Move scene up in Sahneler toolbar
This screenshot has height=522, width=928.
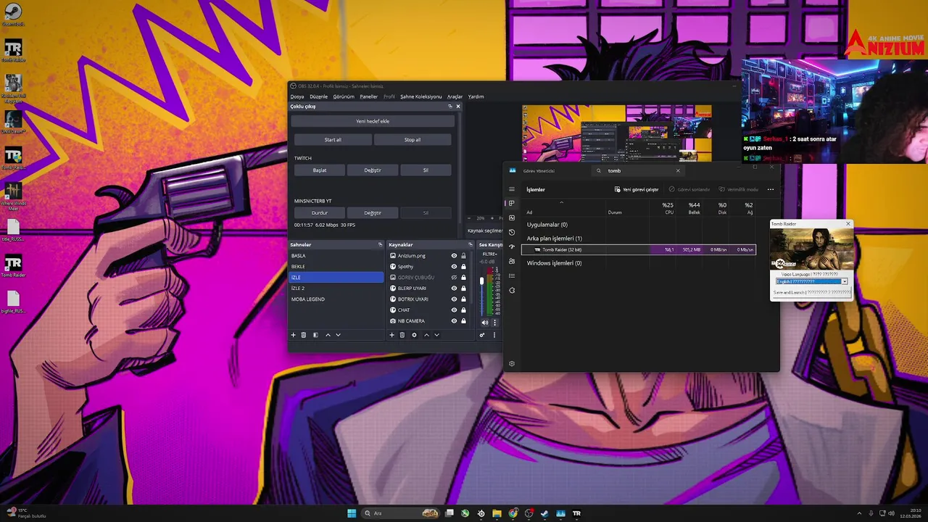pos(328,335)
